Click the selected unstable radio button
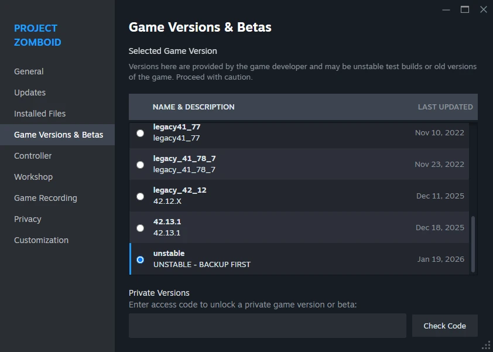This screenshot has height=352, width=493. [140, 259]
